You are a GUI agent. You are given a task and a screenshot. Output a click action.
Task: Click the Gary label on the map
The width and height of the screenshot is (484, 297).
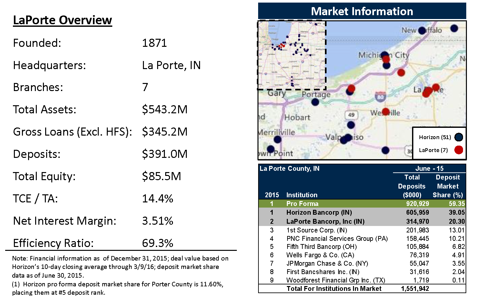pyautogui.click(x=277, y=93)
